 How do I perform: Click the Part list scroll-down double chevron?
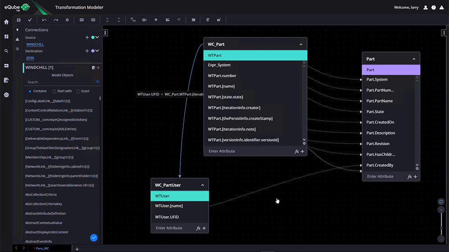pyautogui.click(x=417, y=167)
